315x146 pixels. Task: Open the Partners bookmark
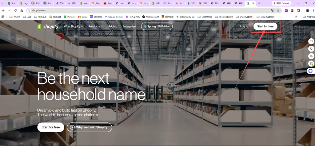tap(70, 17)
